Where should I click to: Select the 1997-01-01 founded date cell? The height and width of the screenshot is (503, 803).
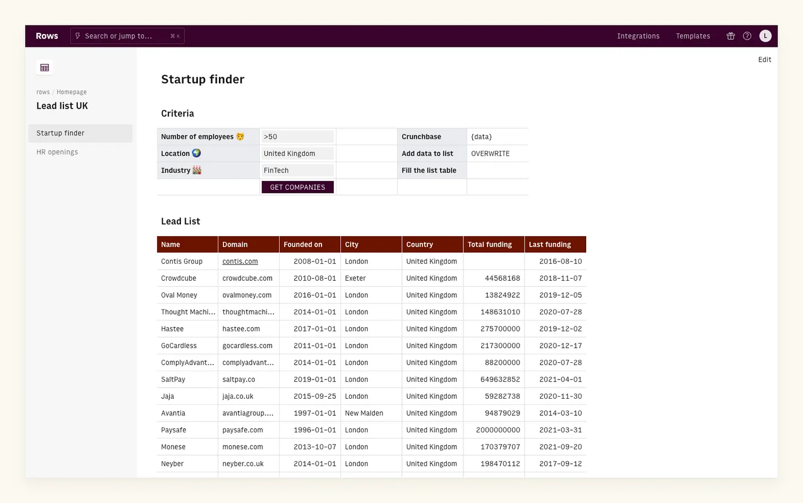click(310, 413)
